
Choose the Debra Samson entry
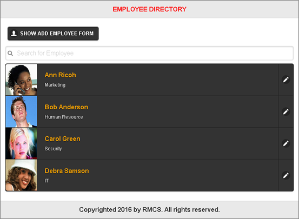click(x=142, y=175)
